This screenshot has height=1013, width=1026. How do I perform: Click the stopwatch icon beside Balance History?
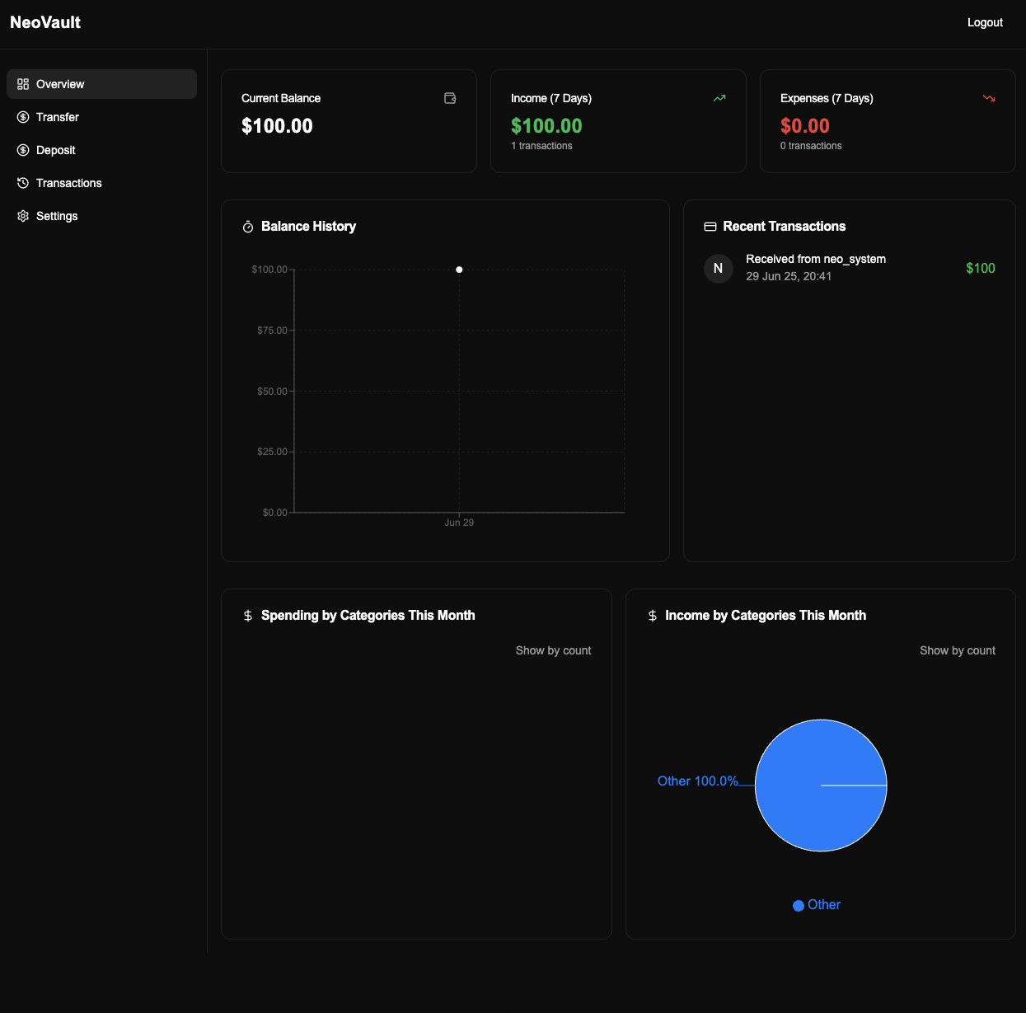click(248, 227)
